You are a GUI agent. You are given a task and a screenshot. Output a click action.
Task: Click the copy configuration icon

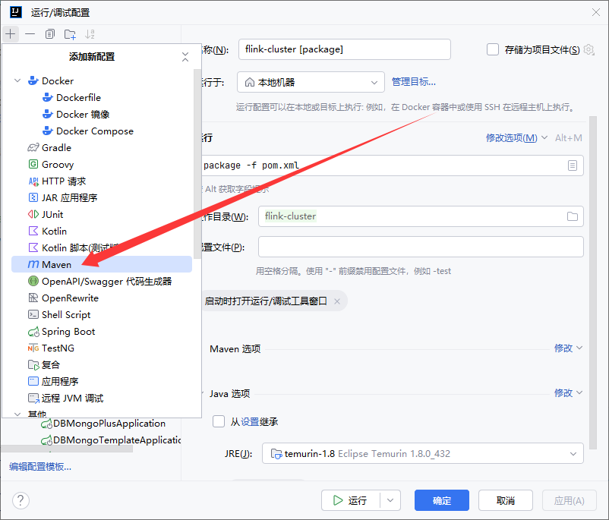pos(50,34)
